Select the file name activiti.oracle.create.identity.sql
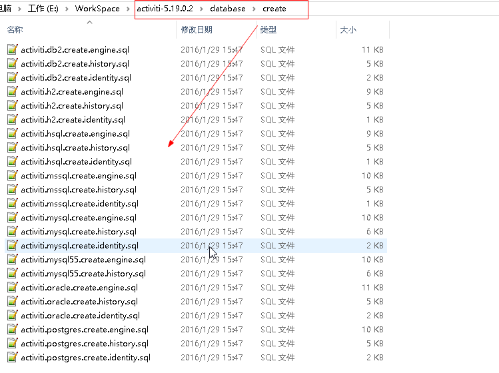Viewport: 499px width, 373px height. [80, 316]
